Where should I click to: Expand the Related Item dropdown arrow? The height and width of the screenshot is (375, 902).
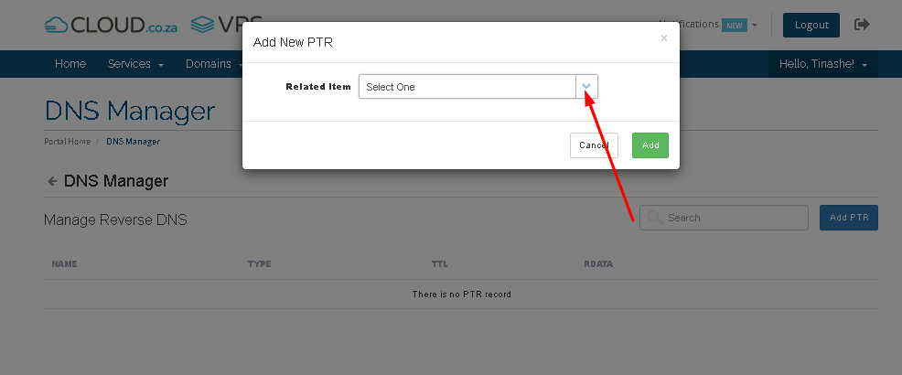tap(586, 86)
